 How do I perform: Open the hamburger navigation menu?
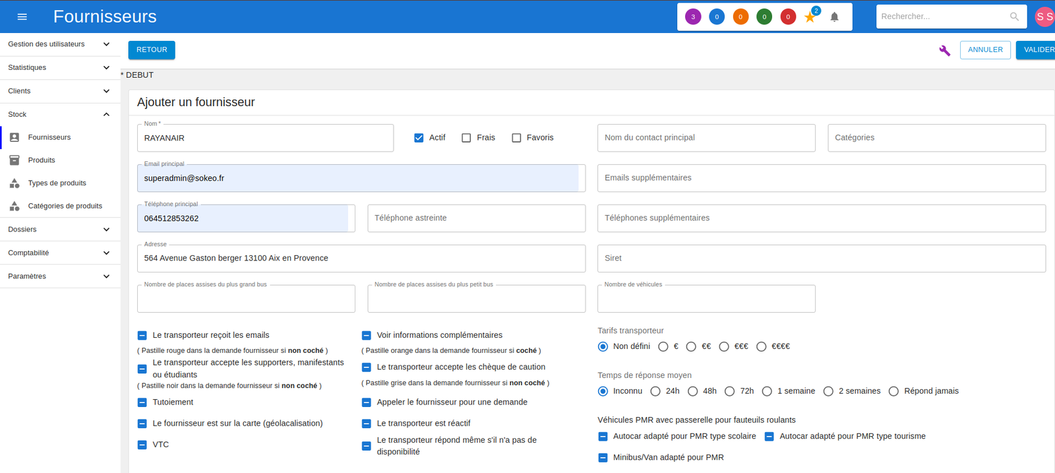tap(22, 16)
